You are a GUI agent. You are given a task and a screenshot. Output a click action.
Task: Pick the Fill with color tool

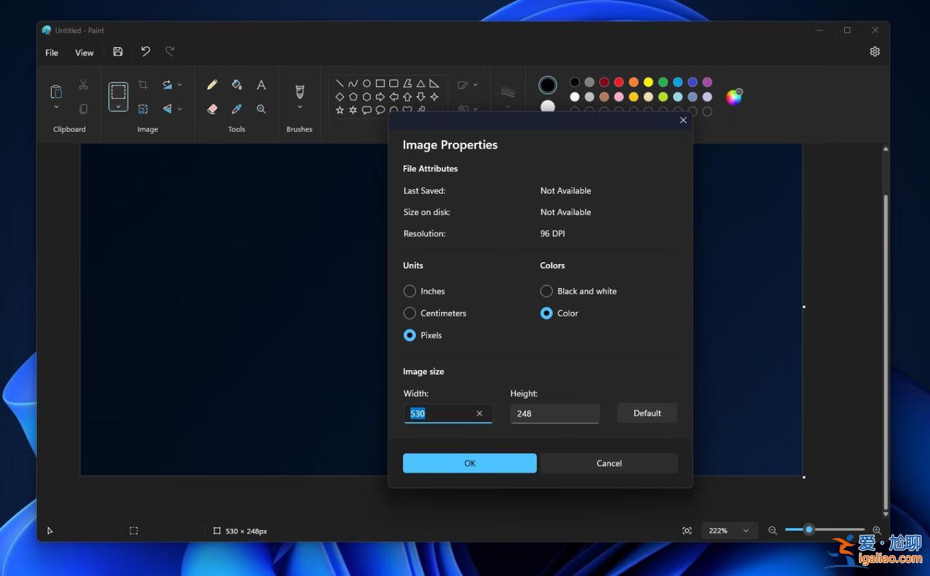click(236, 84)
